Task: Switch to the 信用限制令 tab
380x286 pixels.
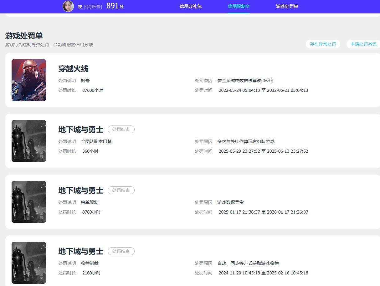Action: [239, 6]
